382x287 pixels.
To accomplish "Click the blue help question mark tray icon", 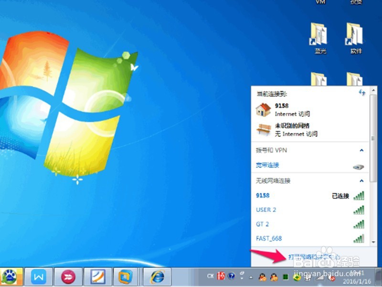I will click(232, 276).
